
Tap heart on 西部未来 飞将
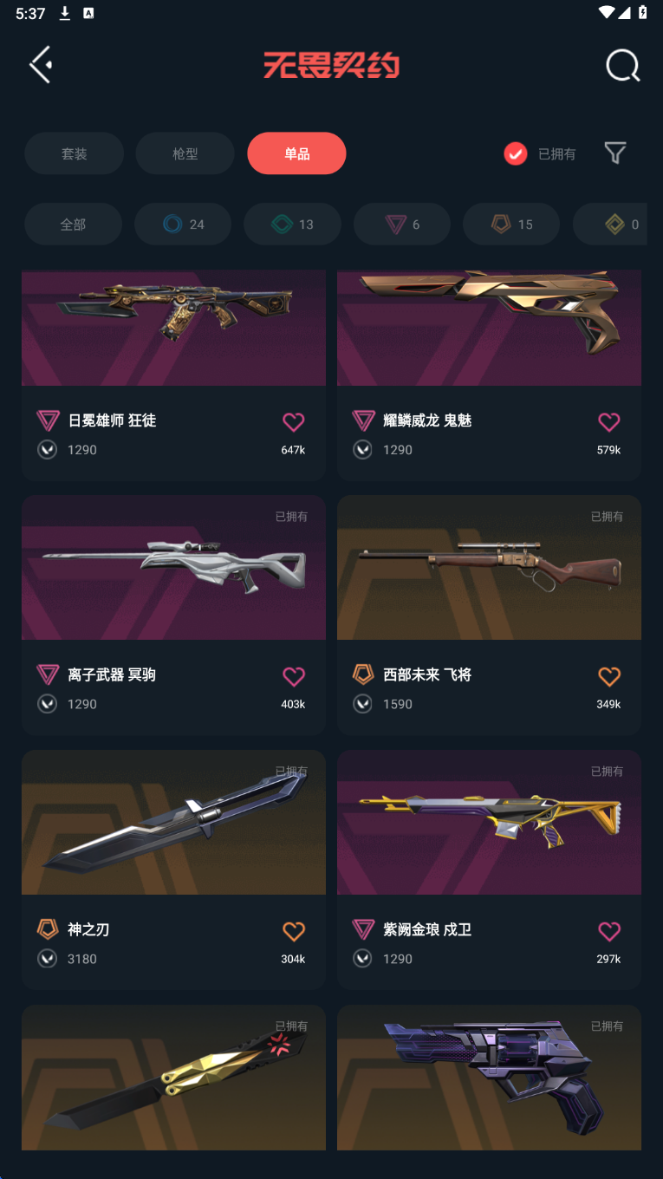(609, 676)
